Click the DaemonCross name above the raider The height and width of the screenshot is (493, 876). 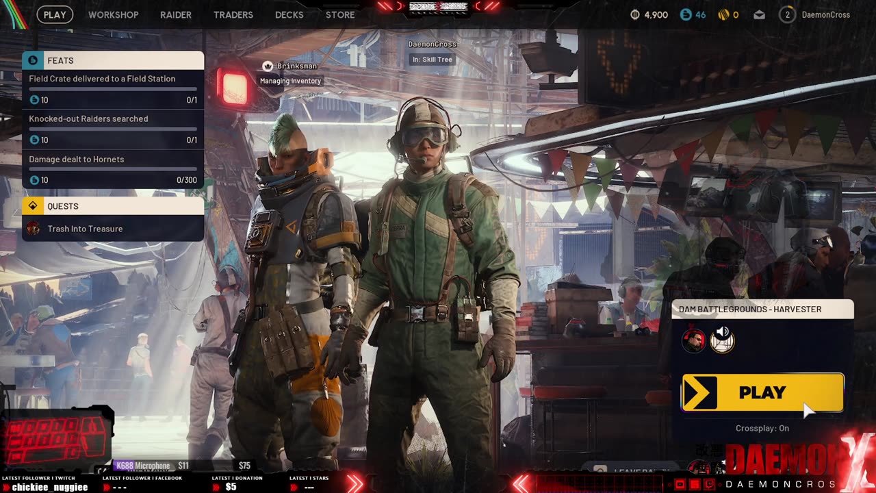tap(433, 45)
